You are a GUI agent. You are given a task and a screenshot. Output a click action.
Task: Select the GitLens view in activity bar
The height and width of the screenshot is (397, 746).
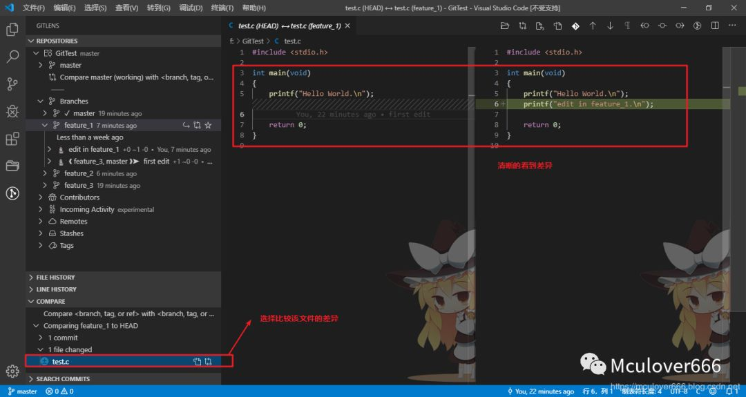[x=12, y=193]
